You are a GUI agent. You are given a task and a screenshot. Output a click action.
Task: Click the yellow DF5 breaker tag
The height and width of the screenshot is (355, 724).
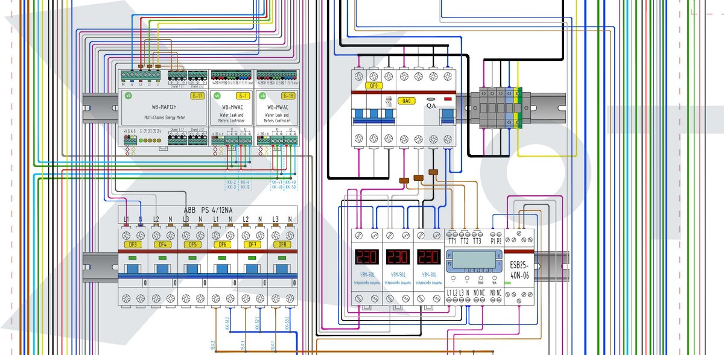(192, 245)
